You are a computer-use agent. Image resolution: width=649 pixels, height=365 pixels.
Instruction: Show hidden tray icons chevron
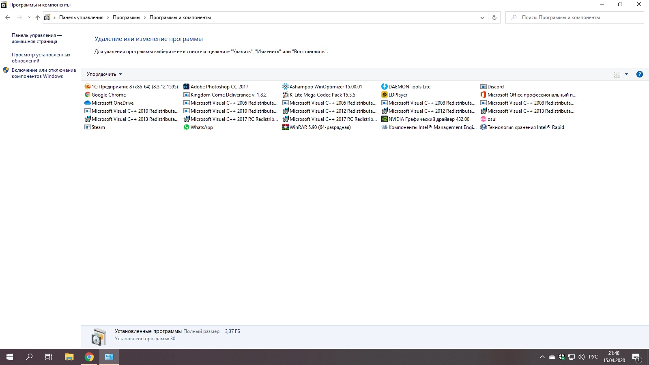pyautogui.click(x=542, y=357)
